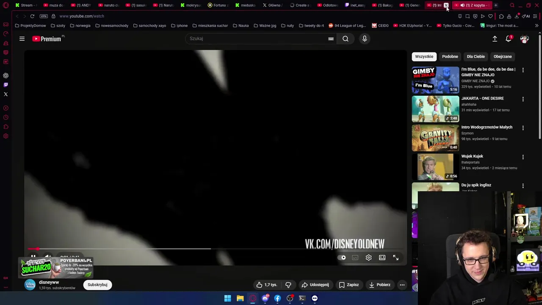Open the CEIDG bookmark
This screenshot has height=305, width=542.
pos(380,25)
